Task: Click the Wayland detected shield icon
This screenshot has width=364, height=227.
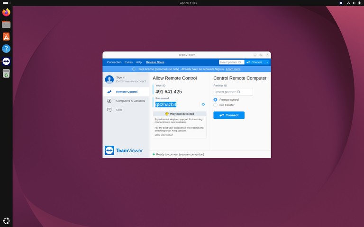Action: click(167, 113)
